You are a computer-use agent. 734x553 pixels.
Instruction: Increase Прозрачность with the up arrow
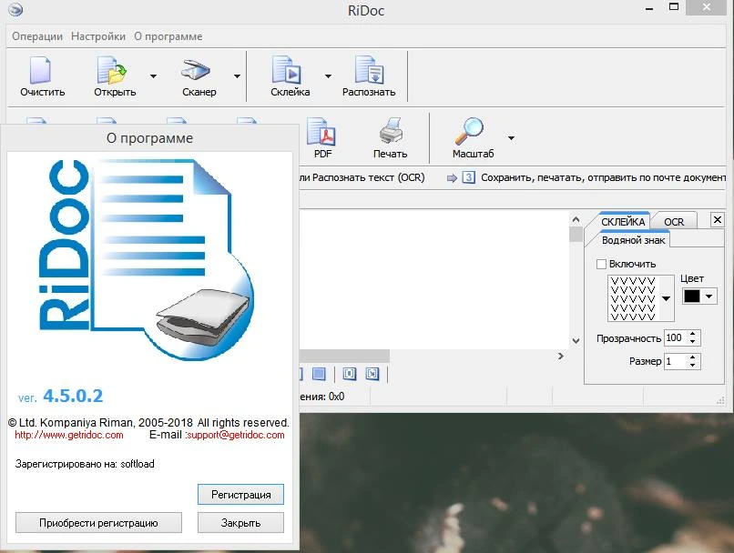(693, 334)
